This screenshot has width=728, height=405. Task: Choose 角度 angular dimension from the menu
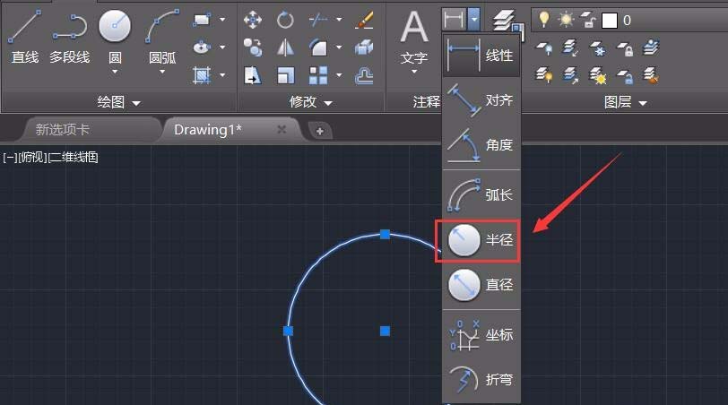pyautogui.click(x=481, y=145)
